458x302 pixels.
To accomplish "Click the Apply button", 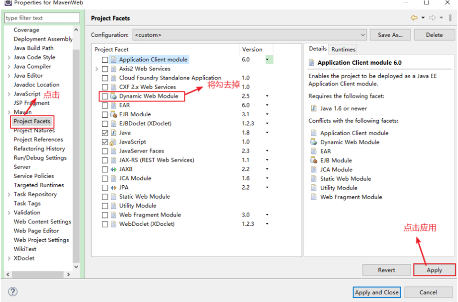I will click(434, 270).
